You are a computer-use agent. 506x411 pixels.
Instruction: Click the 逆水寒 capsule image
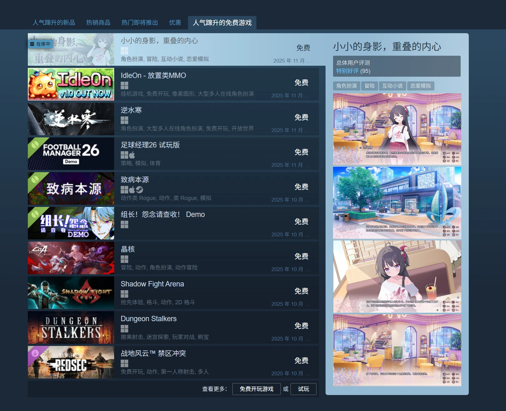[x=71, y=119]
